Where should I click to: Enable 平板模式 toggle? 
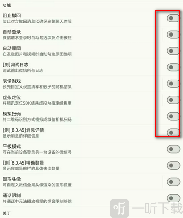(173, 149)
